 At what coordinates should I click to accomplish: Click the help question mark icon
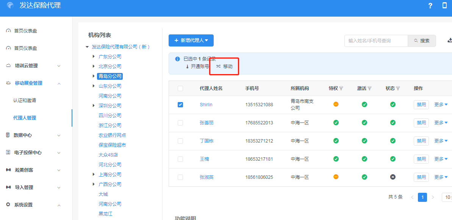(x=430, y=6)
